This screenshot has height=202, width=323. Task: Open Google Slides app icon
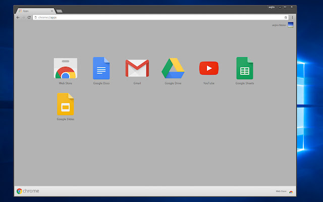point(66,104)
